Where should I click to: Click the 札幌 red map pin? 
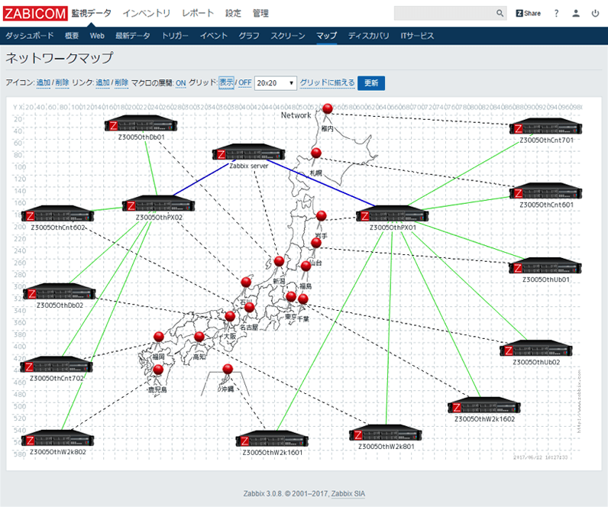[x=316, y=153]
